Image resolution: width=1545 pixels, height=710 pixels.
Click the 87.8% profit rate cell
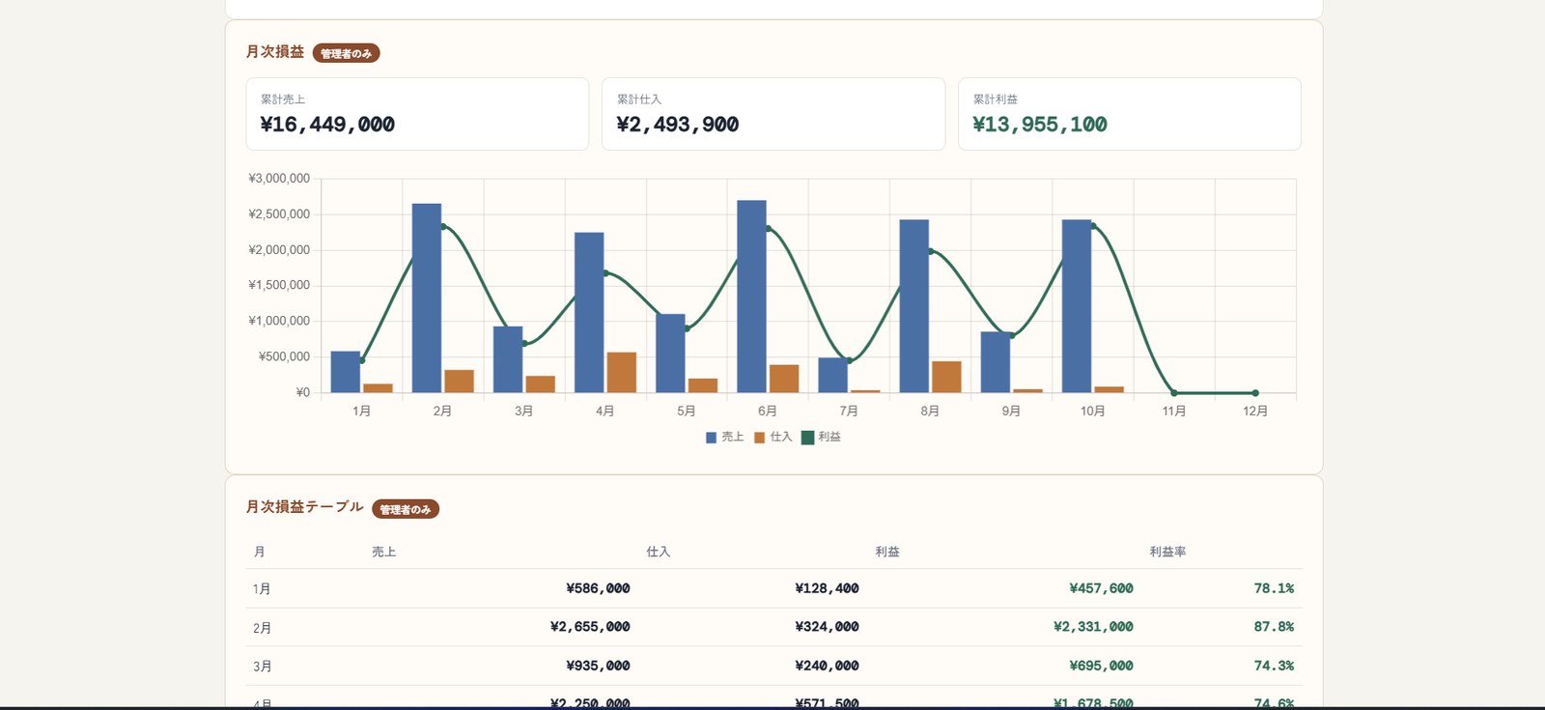tap(1274, 627)
